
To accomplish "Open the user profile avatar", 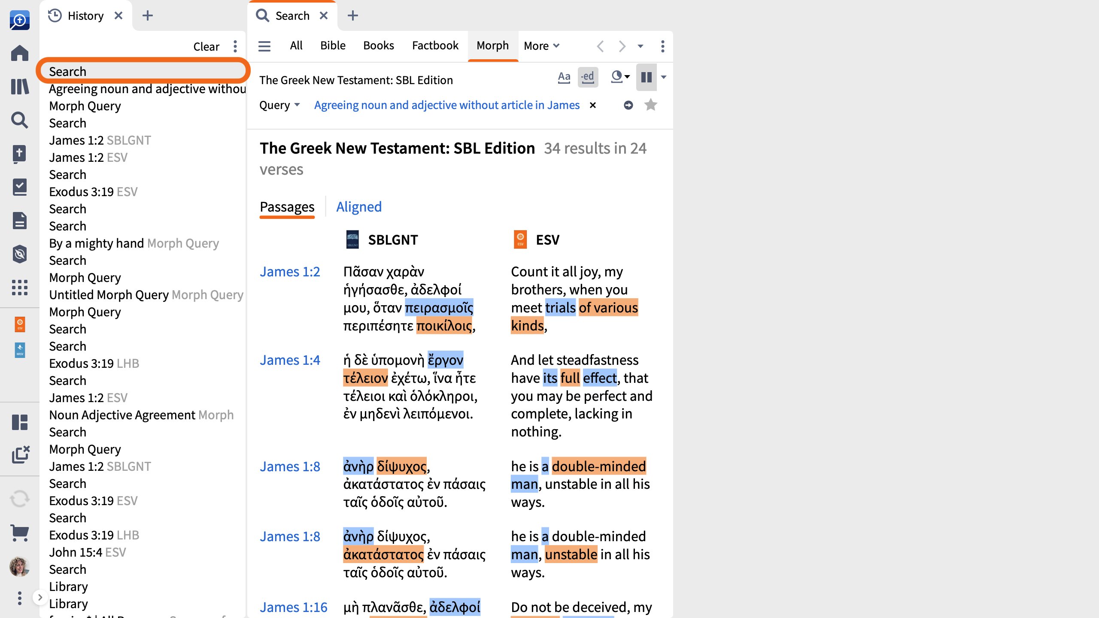I will coord(20,567).
